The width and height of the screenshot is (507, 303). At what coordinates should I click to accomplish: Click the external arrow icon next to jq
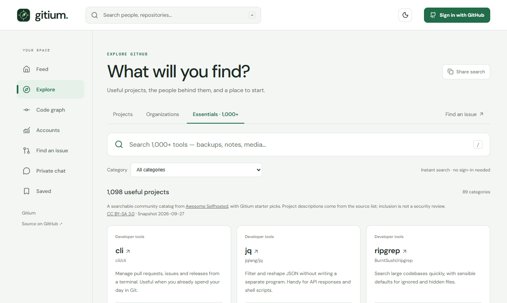[x=256, y=251]
